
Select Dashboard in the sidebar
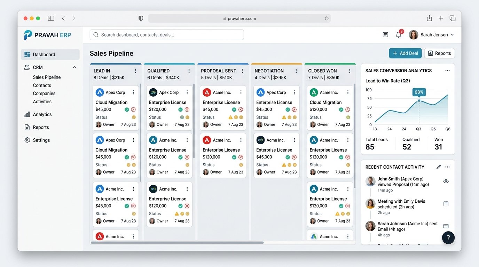[x=50, y=54]
